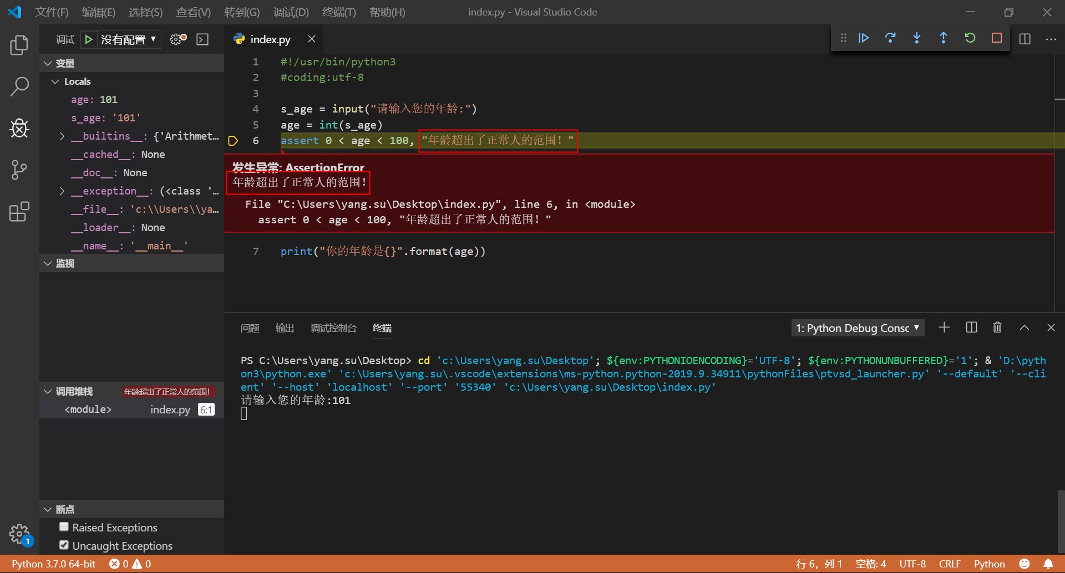Switch to the 问题 panel tab
Screen dimensions: 1065x573
[250, 328]
